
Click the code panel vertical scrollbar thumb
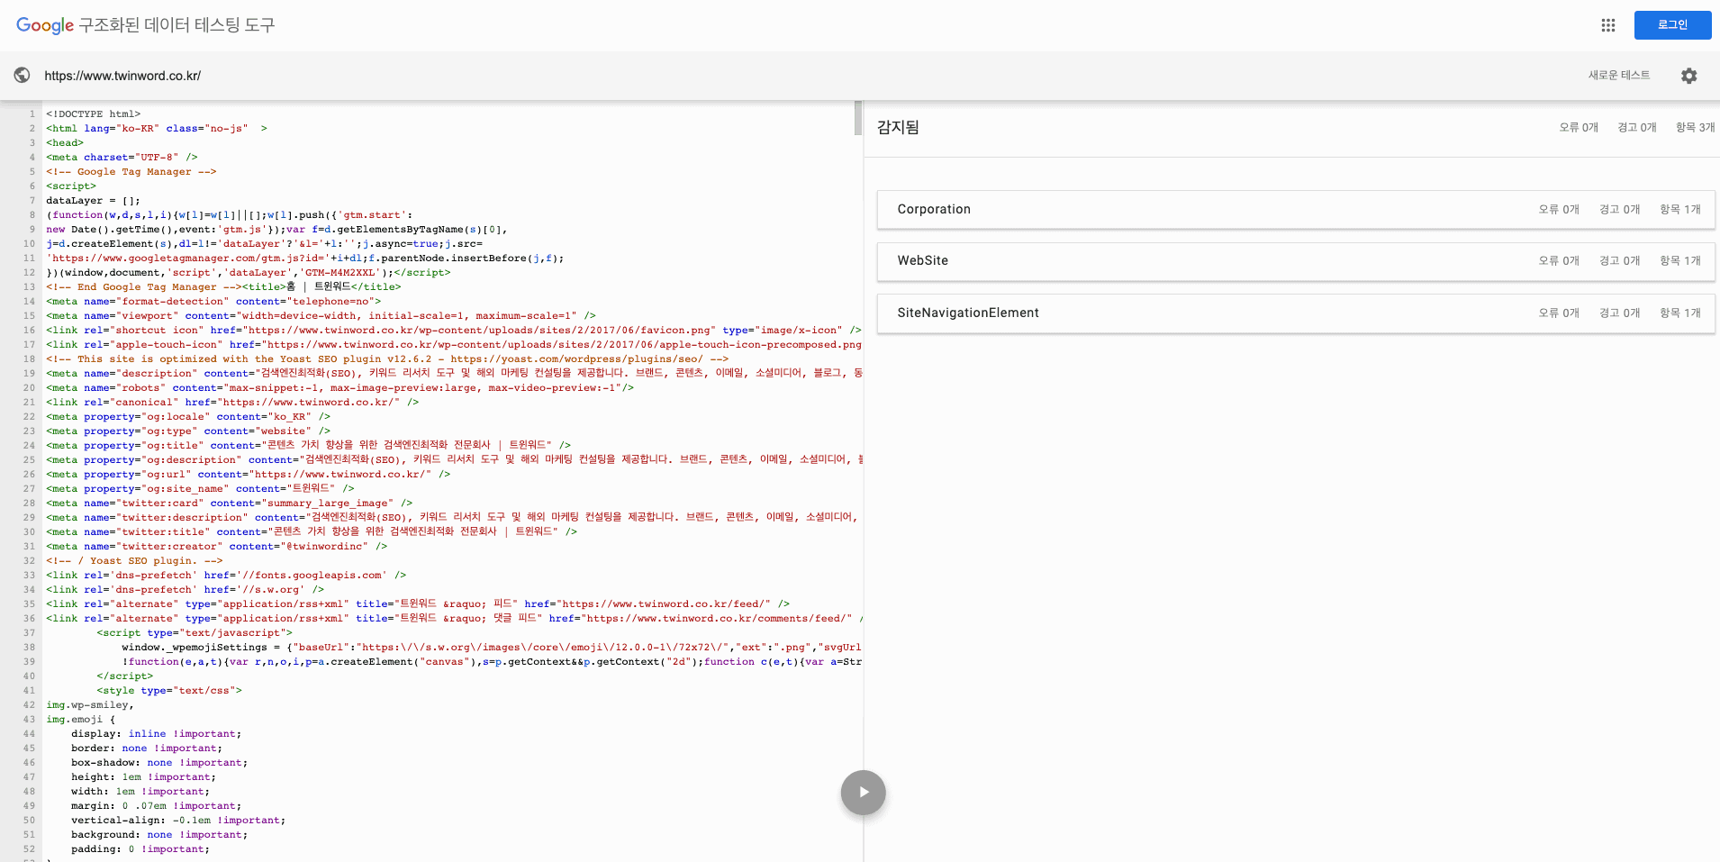857,119
